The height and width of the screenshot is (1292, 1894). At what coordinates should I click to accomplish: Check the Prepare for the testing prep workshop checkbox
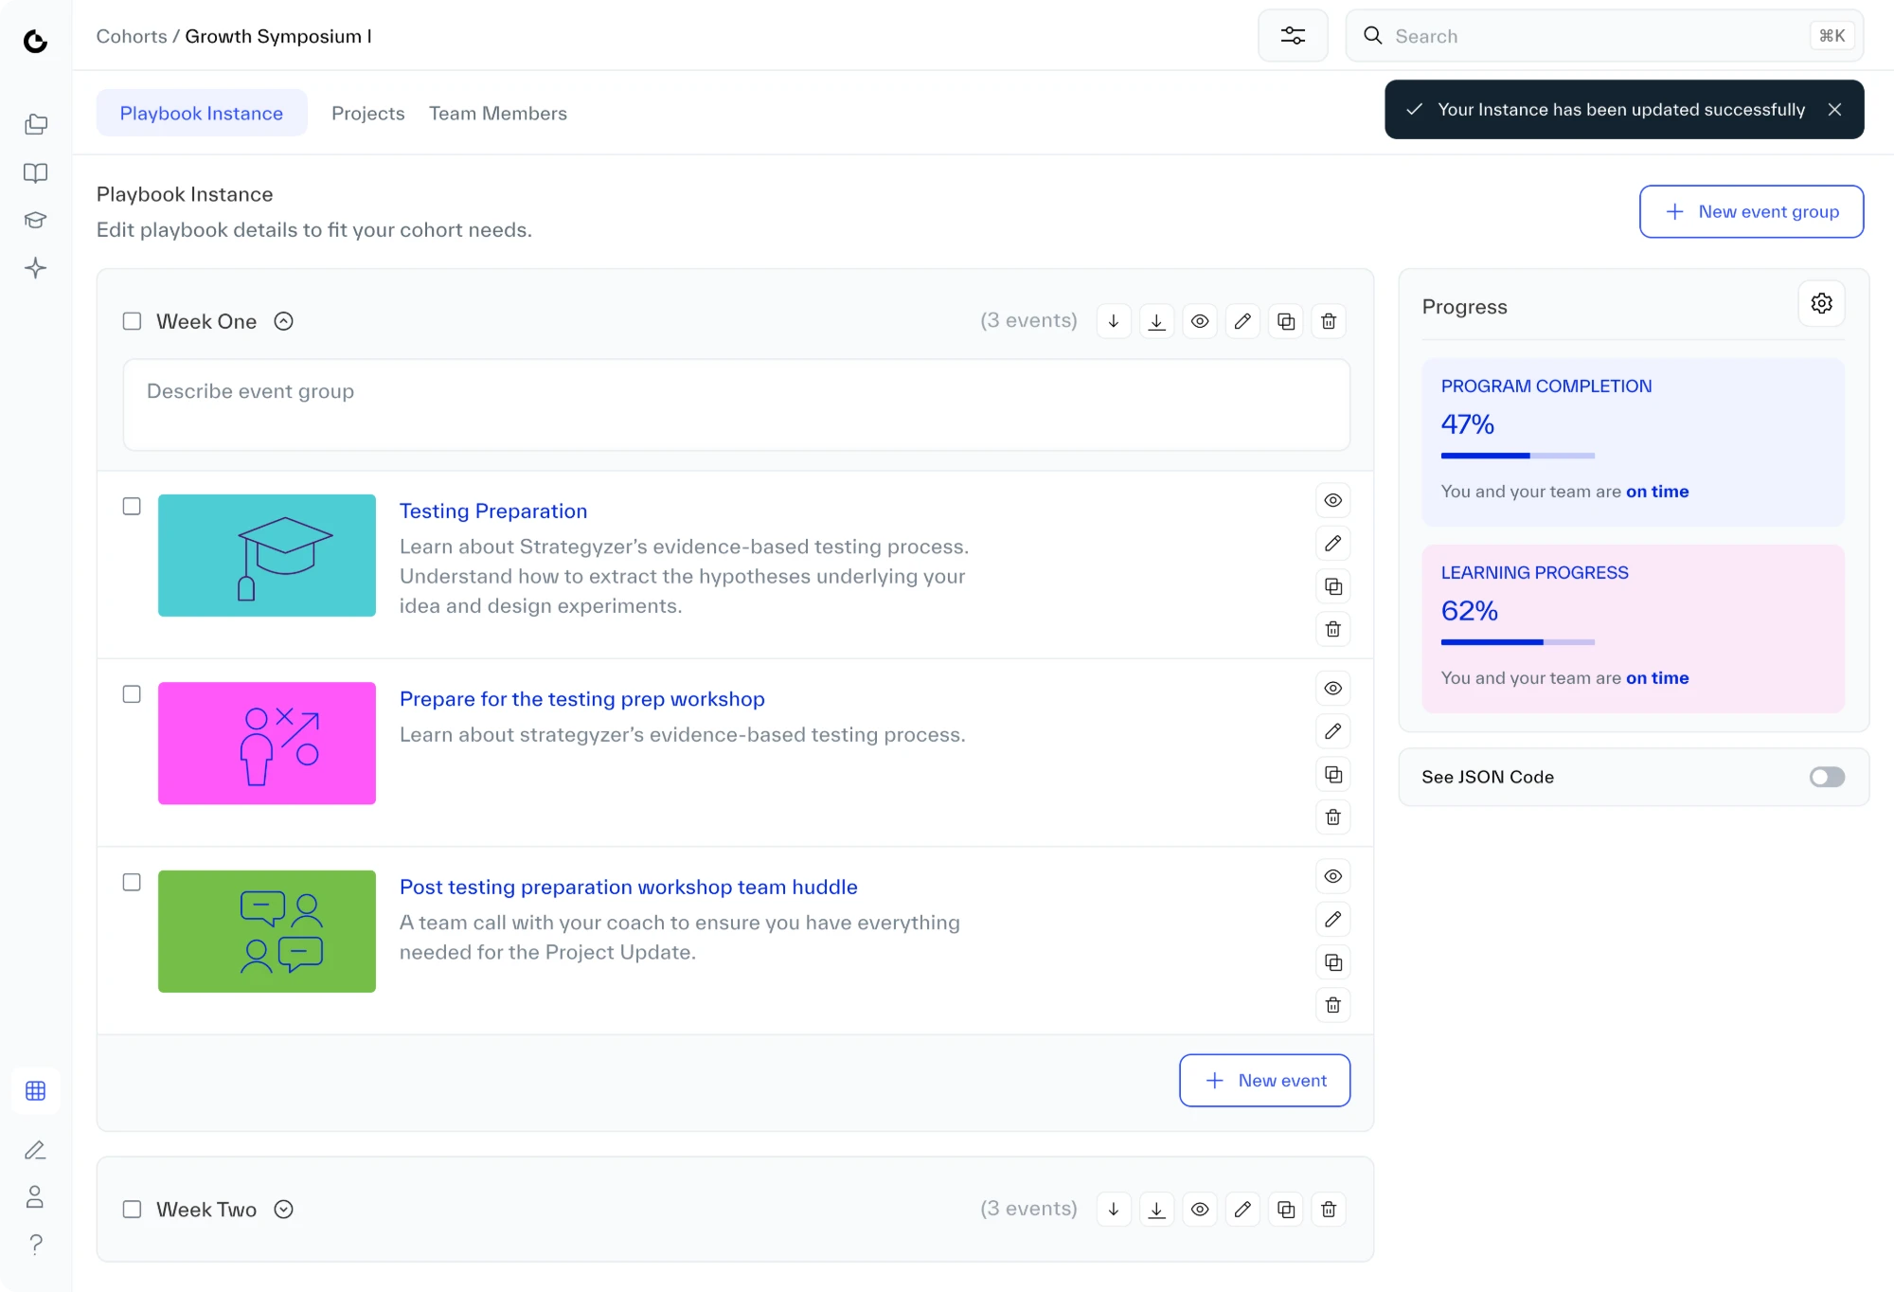click(132, 693)
